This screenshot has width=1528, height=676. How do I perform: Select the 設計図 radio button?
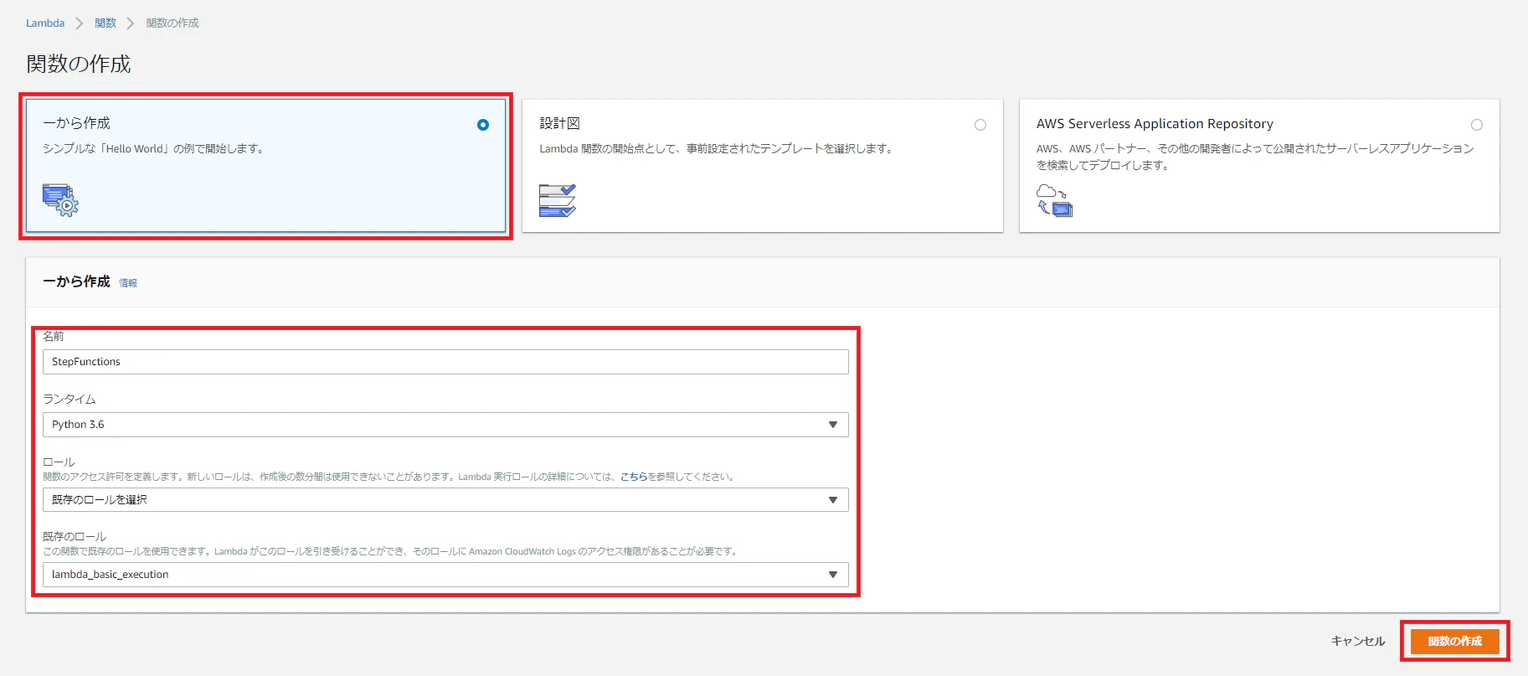coord(980,125)
